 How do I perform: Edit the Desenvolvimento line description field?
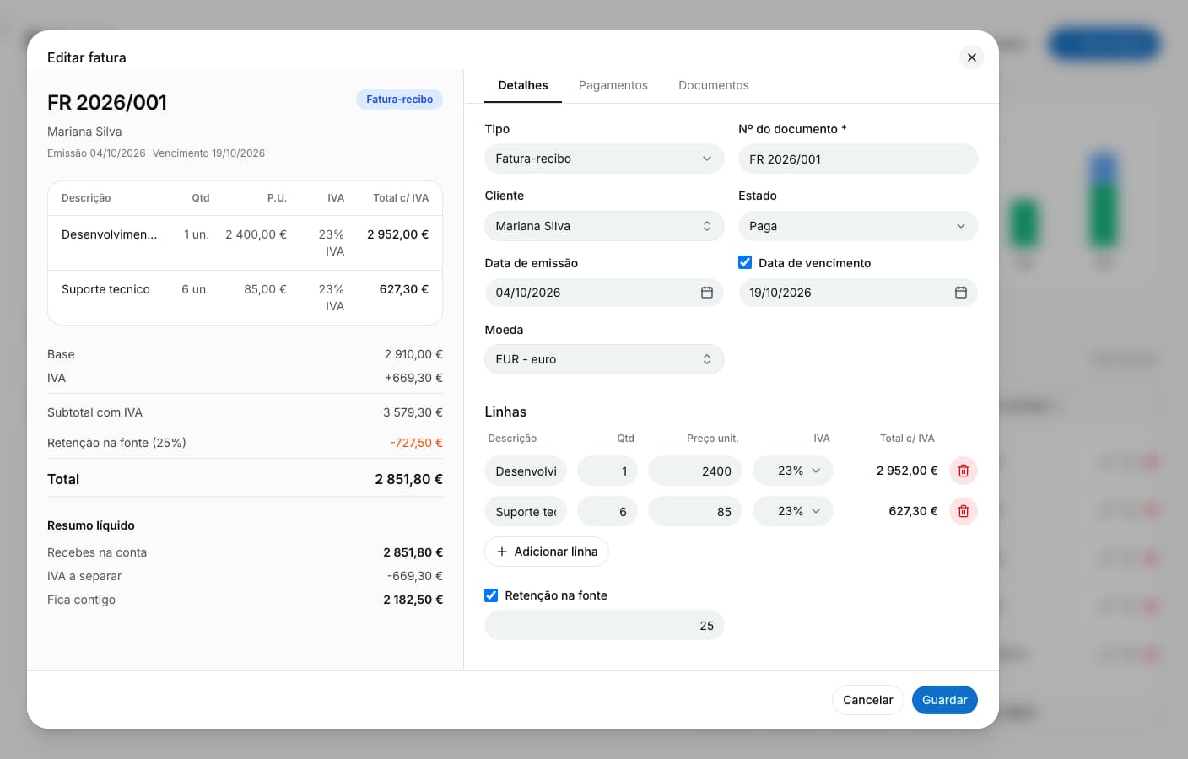pyautogui.click(x=526, y=471)
